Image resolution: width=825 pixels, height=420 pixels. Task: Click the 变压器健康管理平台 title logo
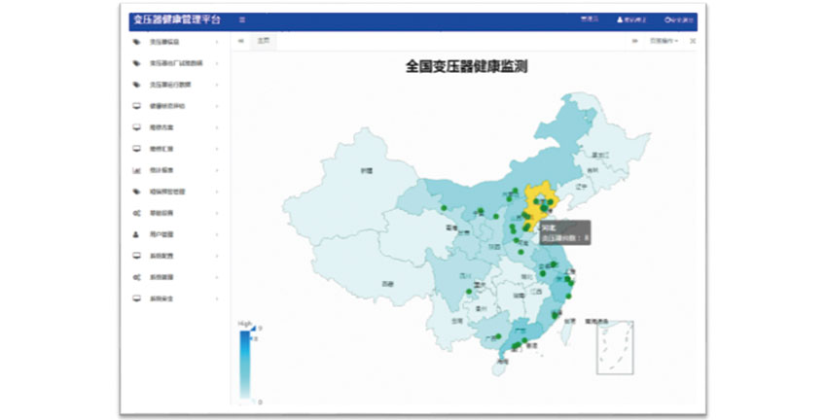(x=176, y=19)
